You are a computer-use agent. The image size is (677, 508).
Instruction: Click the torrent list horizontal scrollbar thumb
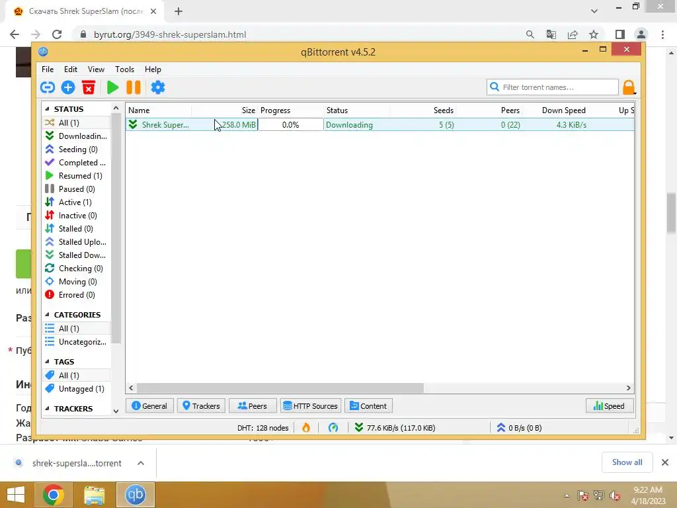(x=280, y=388)
